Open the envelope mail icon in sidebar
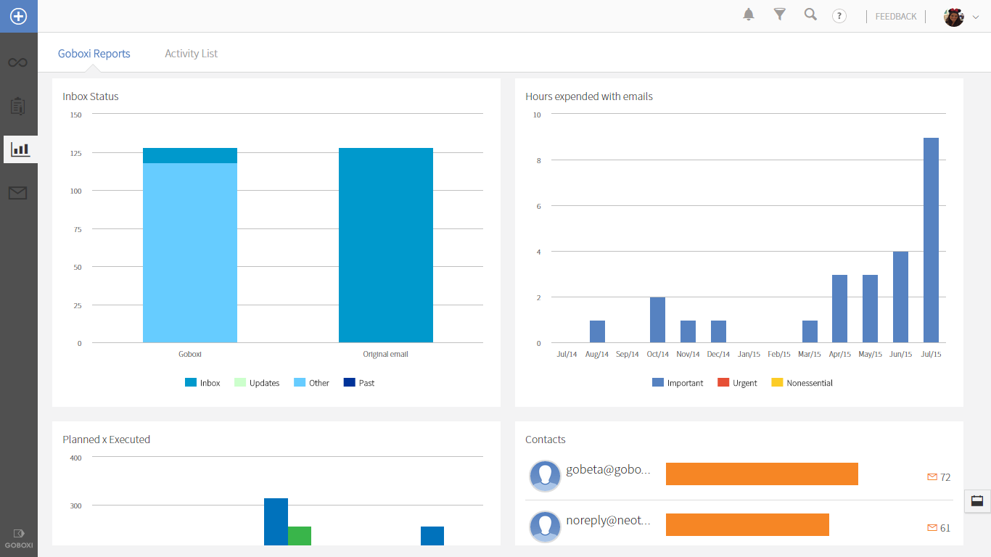The image size is (991, 557). click(x=17, y=192)
